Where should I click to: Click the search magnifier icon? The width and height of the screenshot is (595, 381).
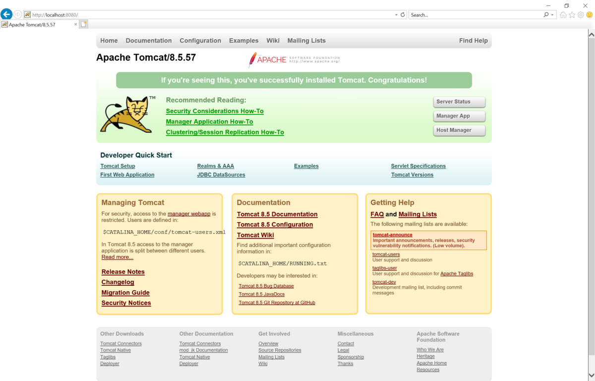546,15
